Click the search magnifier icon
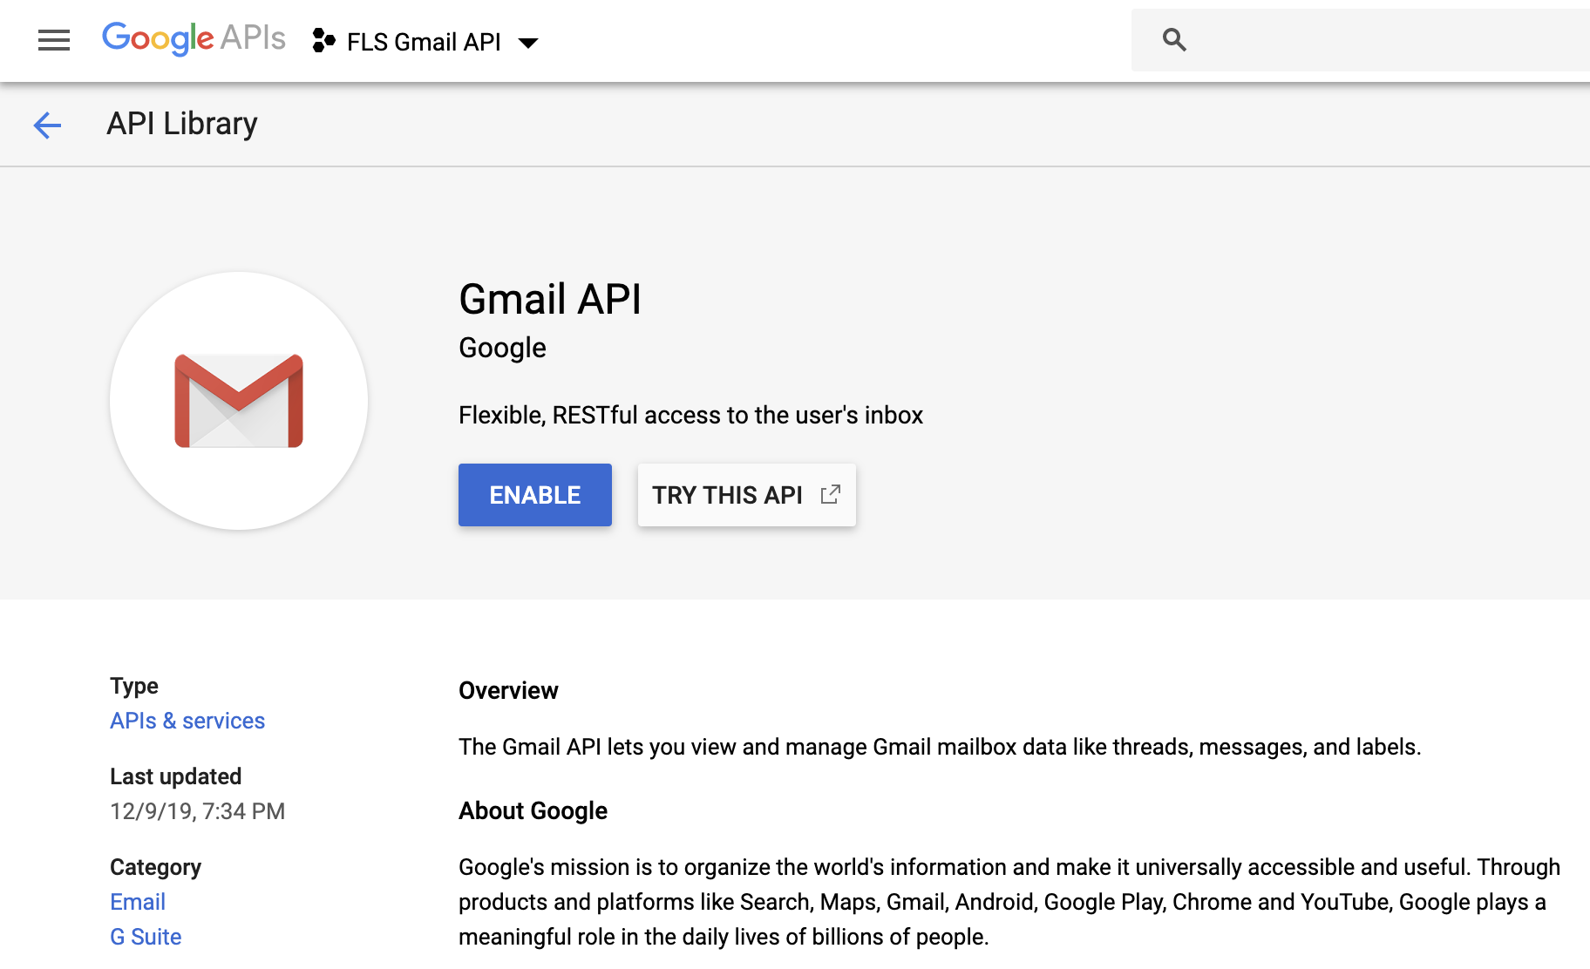Image resolution: width=1590 pixels, height=969 pixels. [x=1173, y=39]
